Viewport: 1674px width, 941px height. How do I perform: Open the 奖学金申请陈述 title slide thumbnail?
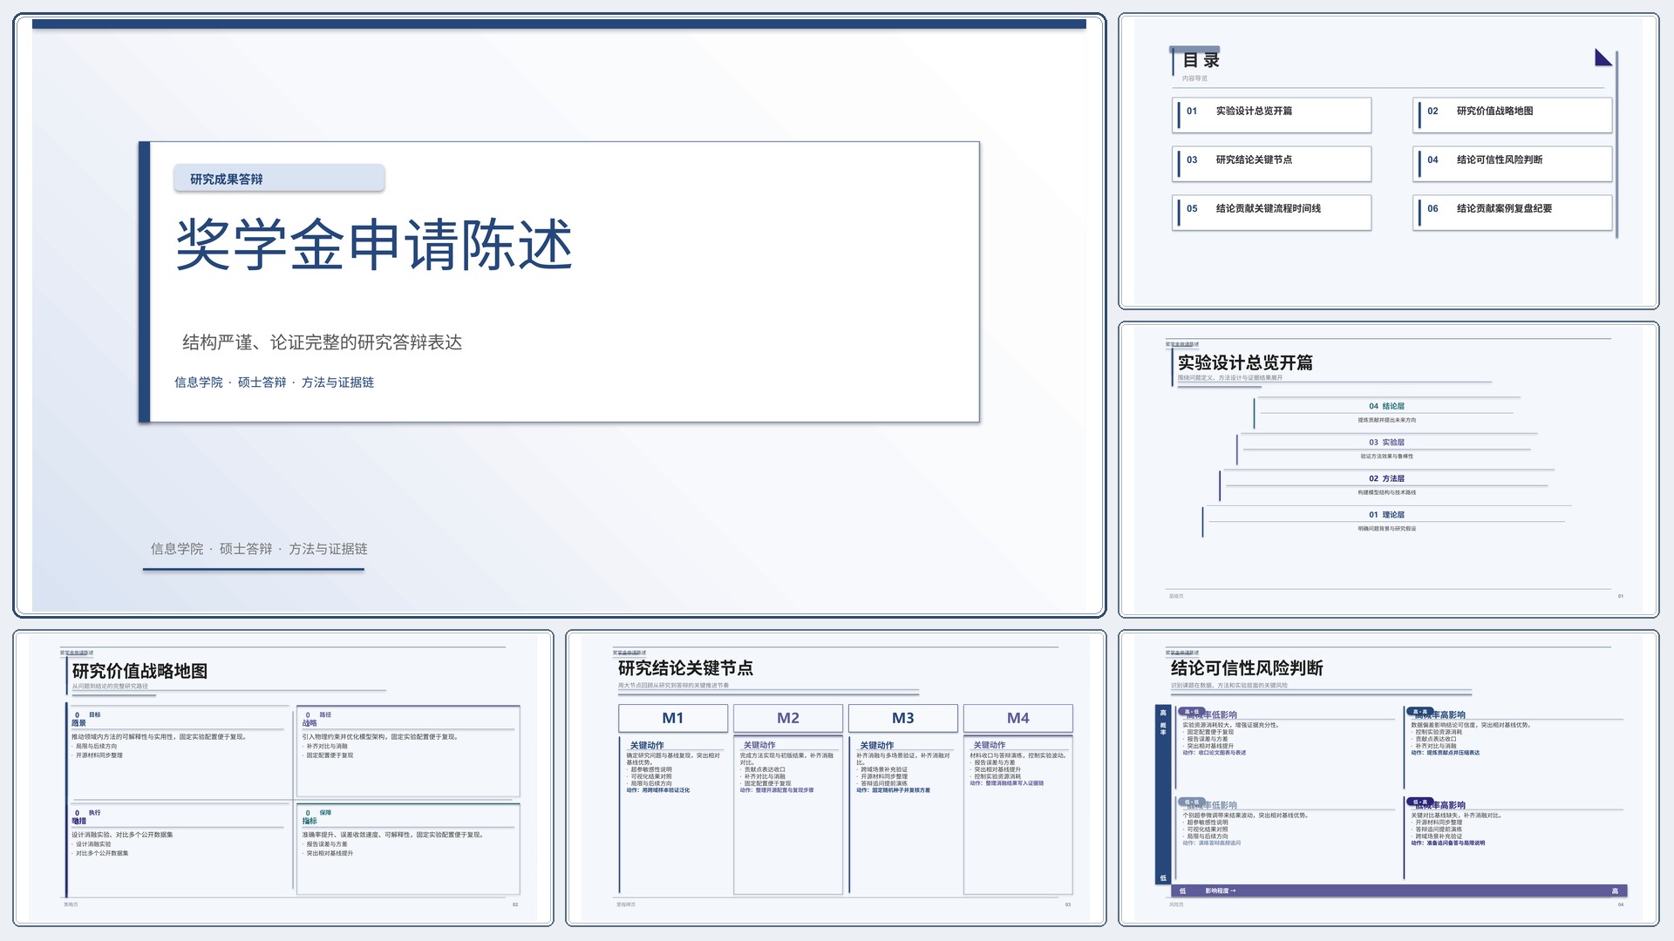(x=559, y=315)
